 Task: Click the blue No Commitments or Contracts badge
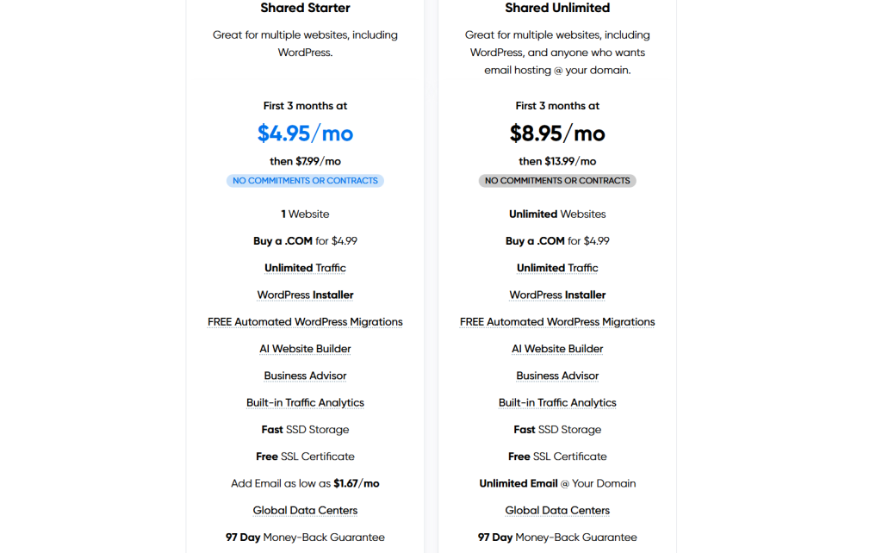pyautogui.click(x=305, y=181)
